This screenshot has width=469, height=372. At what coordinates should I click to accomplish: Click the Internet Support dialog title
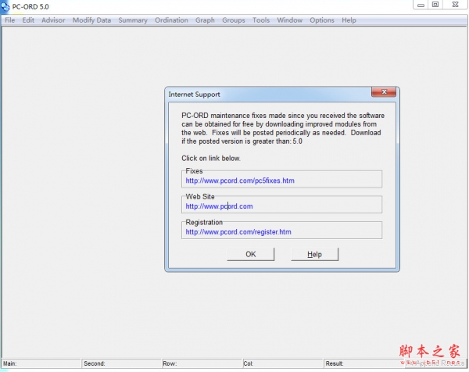click(194, 95)
